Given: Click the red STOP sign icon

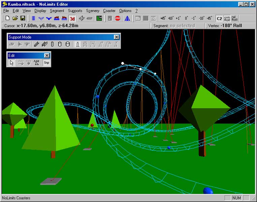Looking at the screenshot, I should tap(117, 18).
